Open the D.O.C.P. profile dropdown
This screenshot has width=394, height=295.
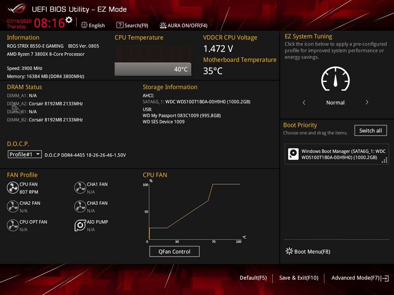point(38,154)
